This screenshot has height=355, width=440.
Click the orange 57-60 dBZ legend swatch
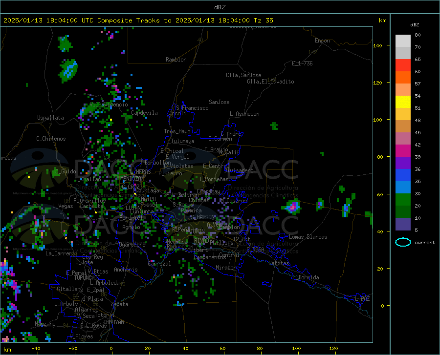coord(403,78)
